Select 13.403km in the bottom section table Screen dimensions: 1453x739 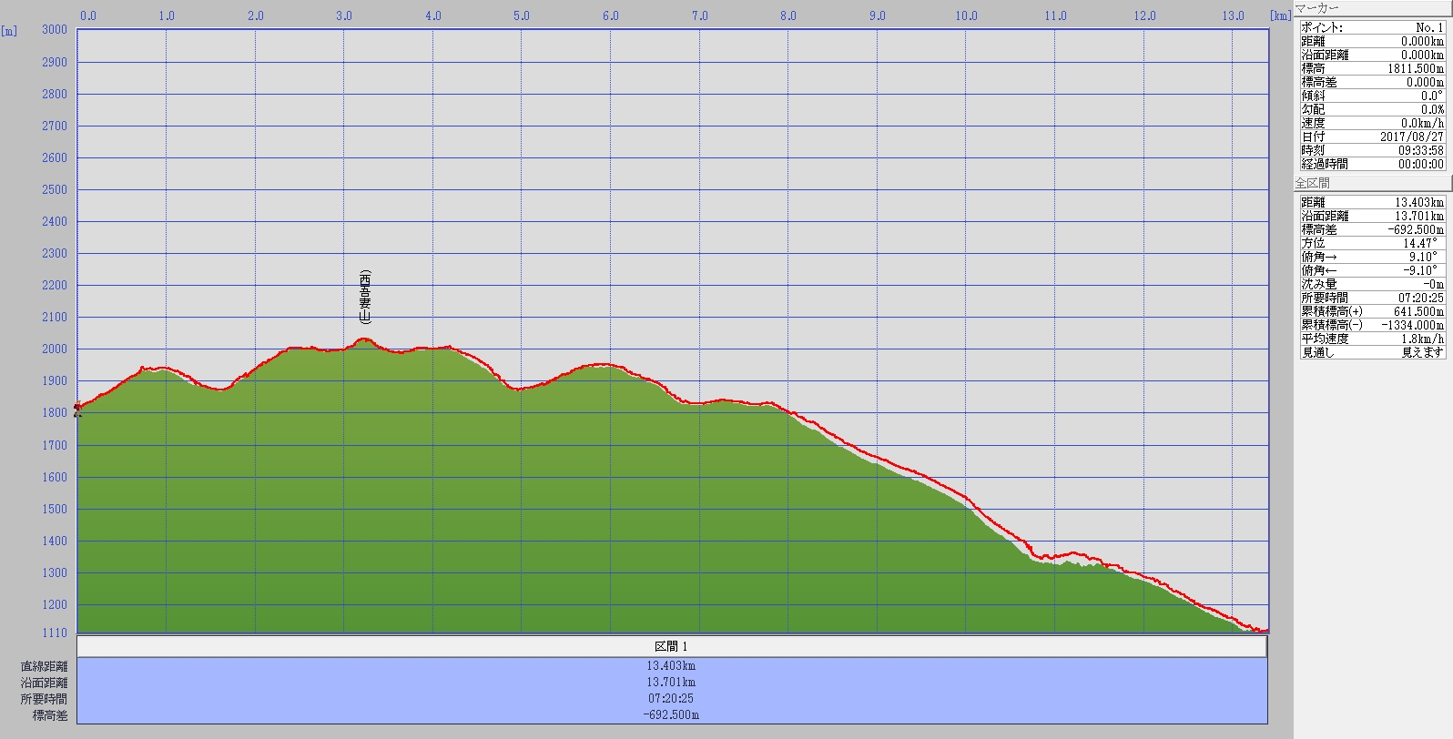pyautogui.click(x=672, y=665)
